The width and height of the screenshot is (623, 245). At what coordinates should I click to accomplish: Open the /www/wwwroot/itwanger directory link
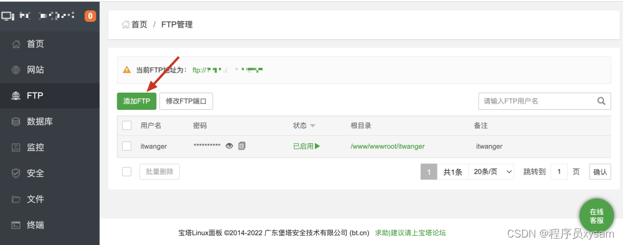(x=388, y=146)
